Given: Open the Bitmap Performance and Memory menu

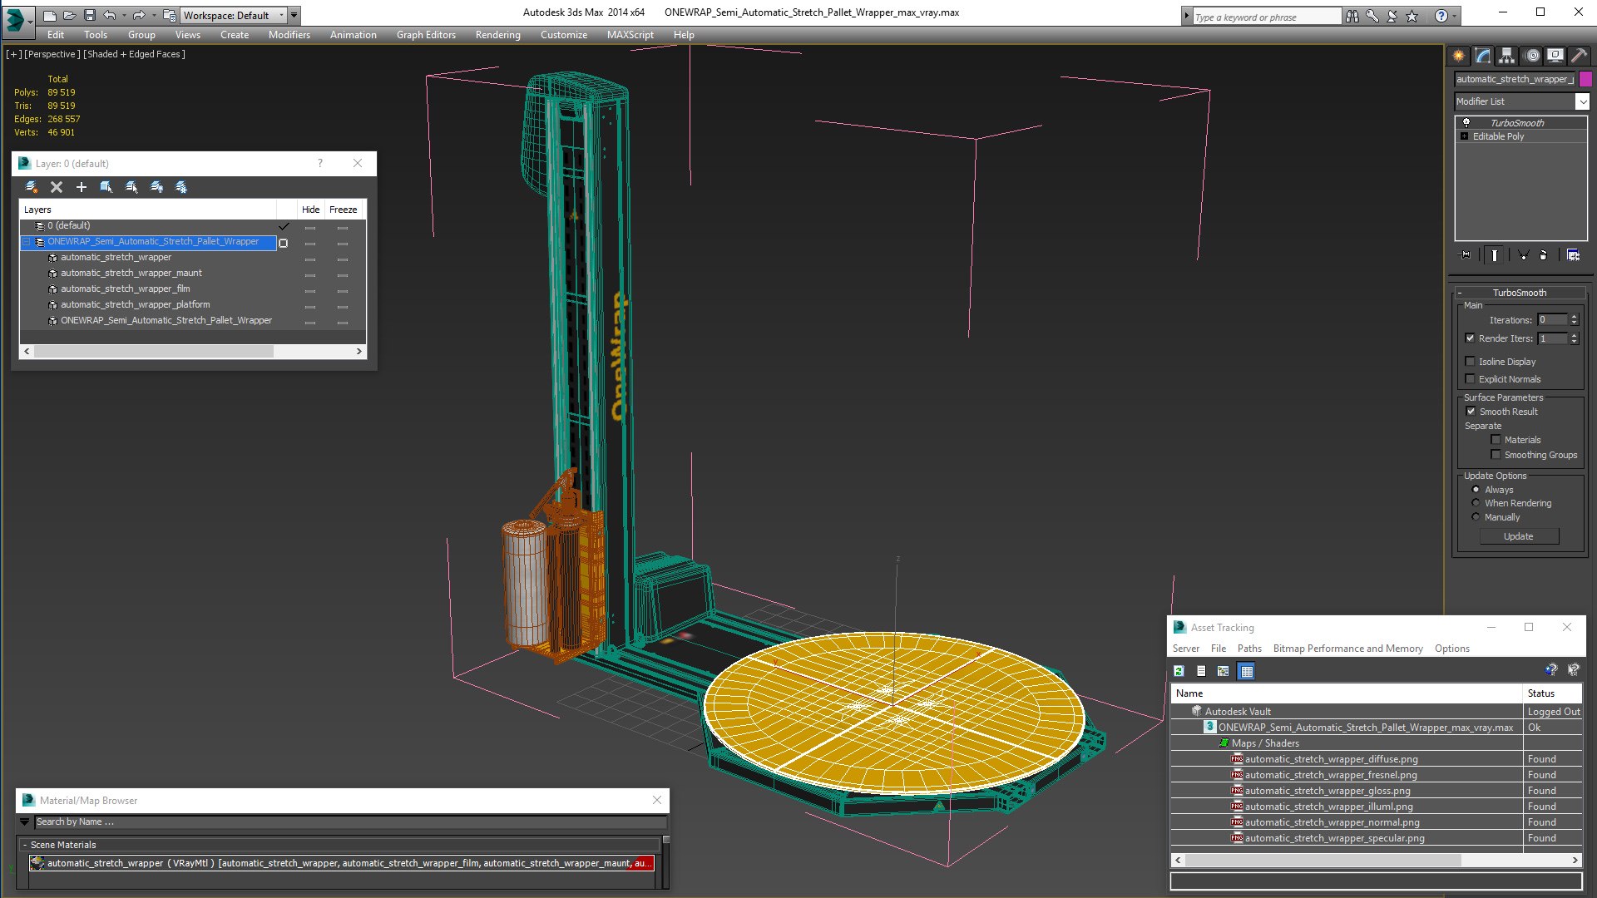Looking at the screenshot, I should pyautogui.click(x=1347, y=649).
